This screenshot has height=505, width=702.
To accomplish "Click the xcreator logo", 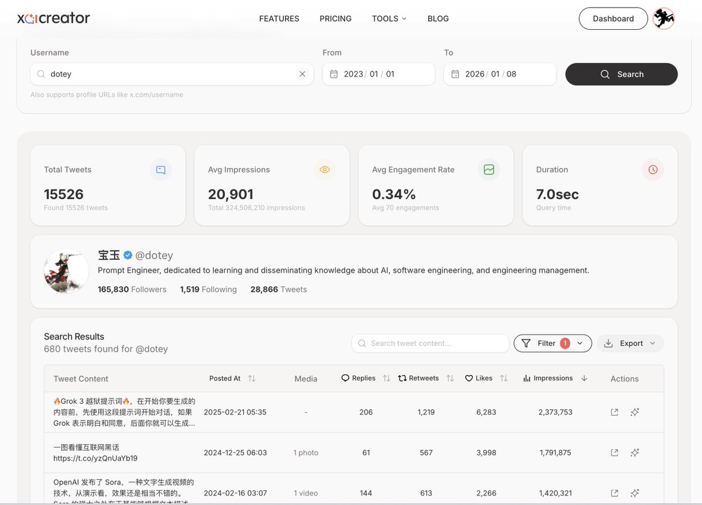I will 53,18.
